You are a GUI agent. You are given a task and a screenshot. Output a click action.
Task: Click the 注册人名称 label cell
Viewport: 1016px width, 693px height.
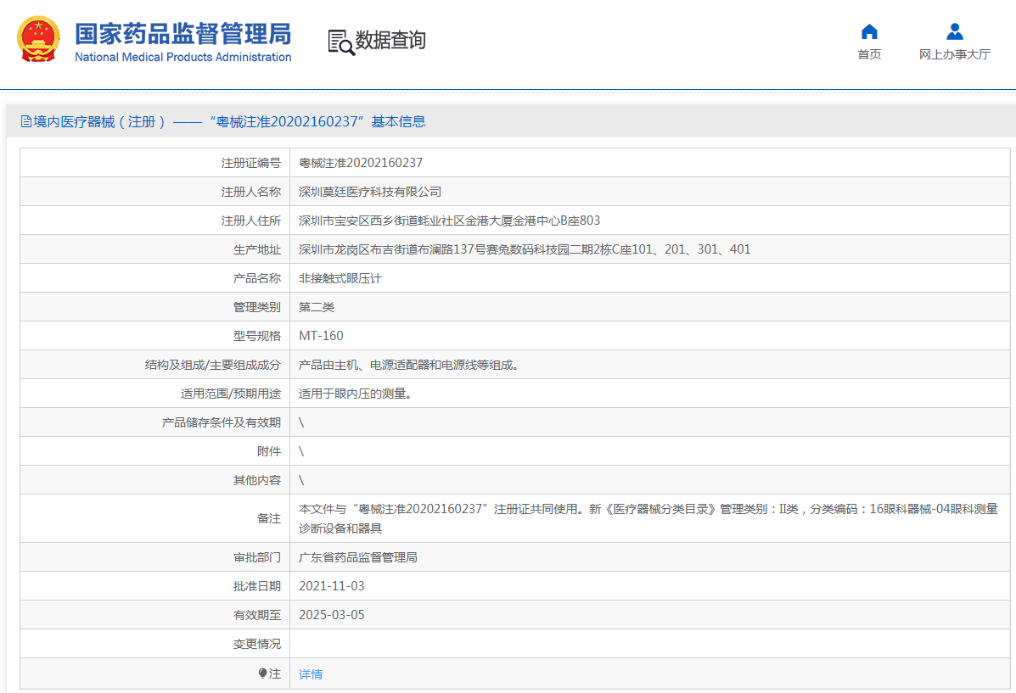tap(154, 192)
